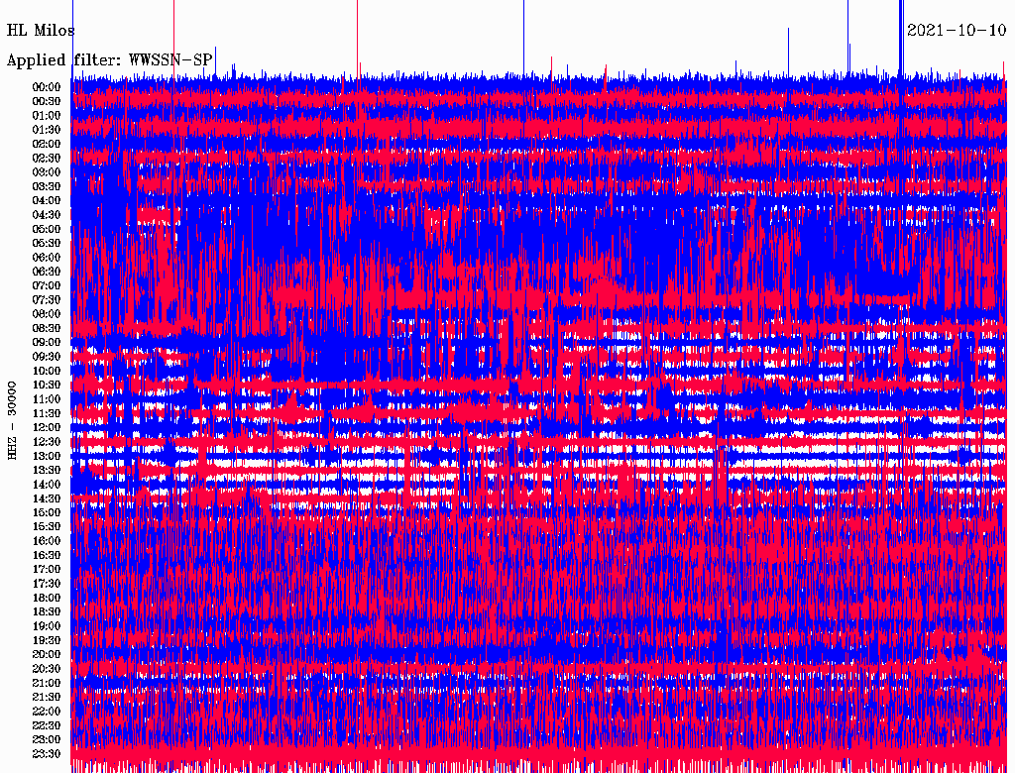
Task: Select the 22:30 time row label
Action: pos(47,725)
